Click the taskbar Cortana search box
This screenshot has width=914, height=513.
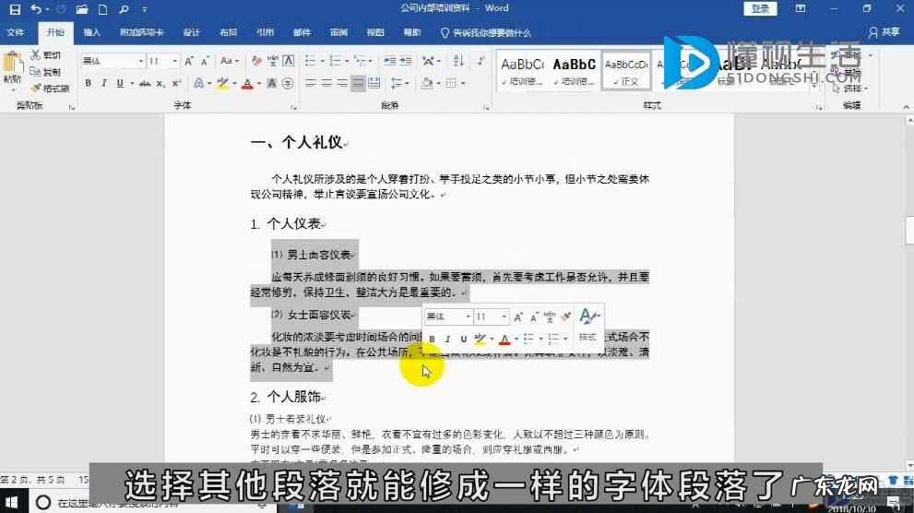[151, 503]
